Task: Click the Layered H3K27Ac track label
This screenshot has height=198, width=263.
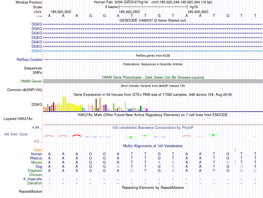Action: pos(18,119)
